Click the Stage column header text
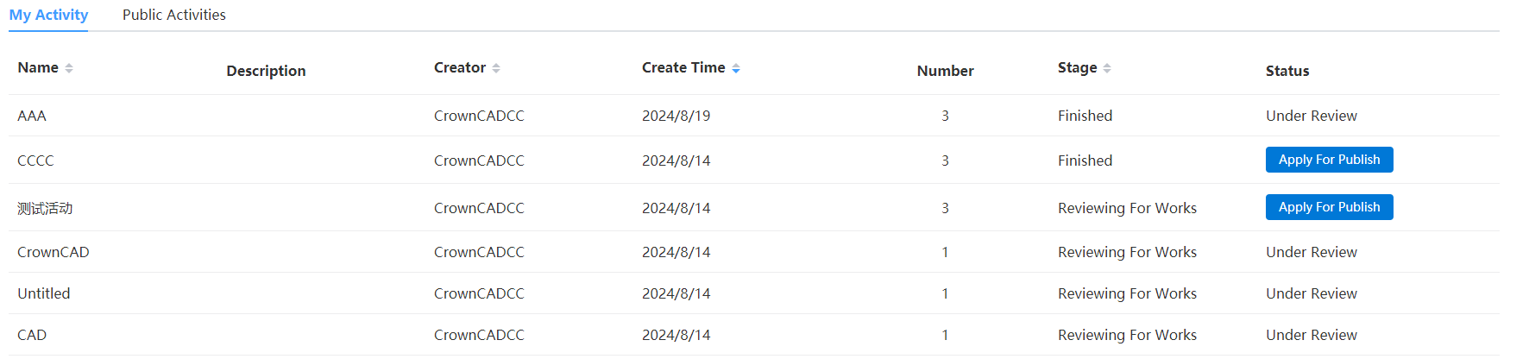1529x359 pixels. pyautogui.click(x=1078, y=67)
